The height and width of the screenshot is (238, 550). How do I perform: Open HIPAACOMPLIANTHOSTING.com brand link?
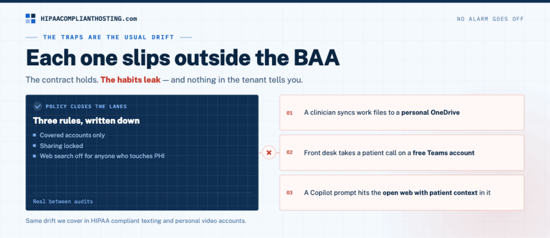[x=88, y=19]
